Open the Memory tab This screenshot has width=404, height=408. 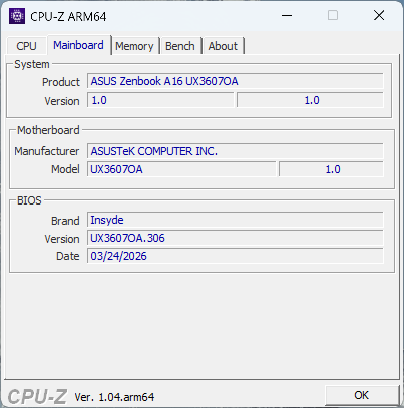click(x=134, y=46)
